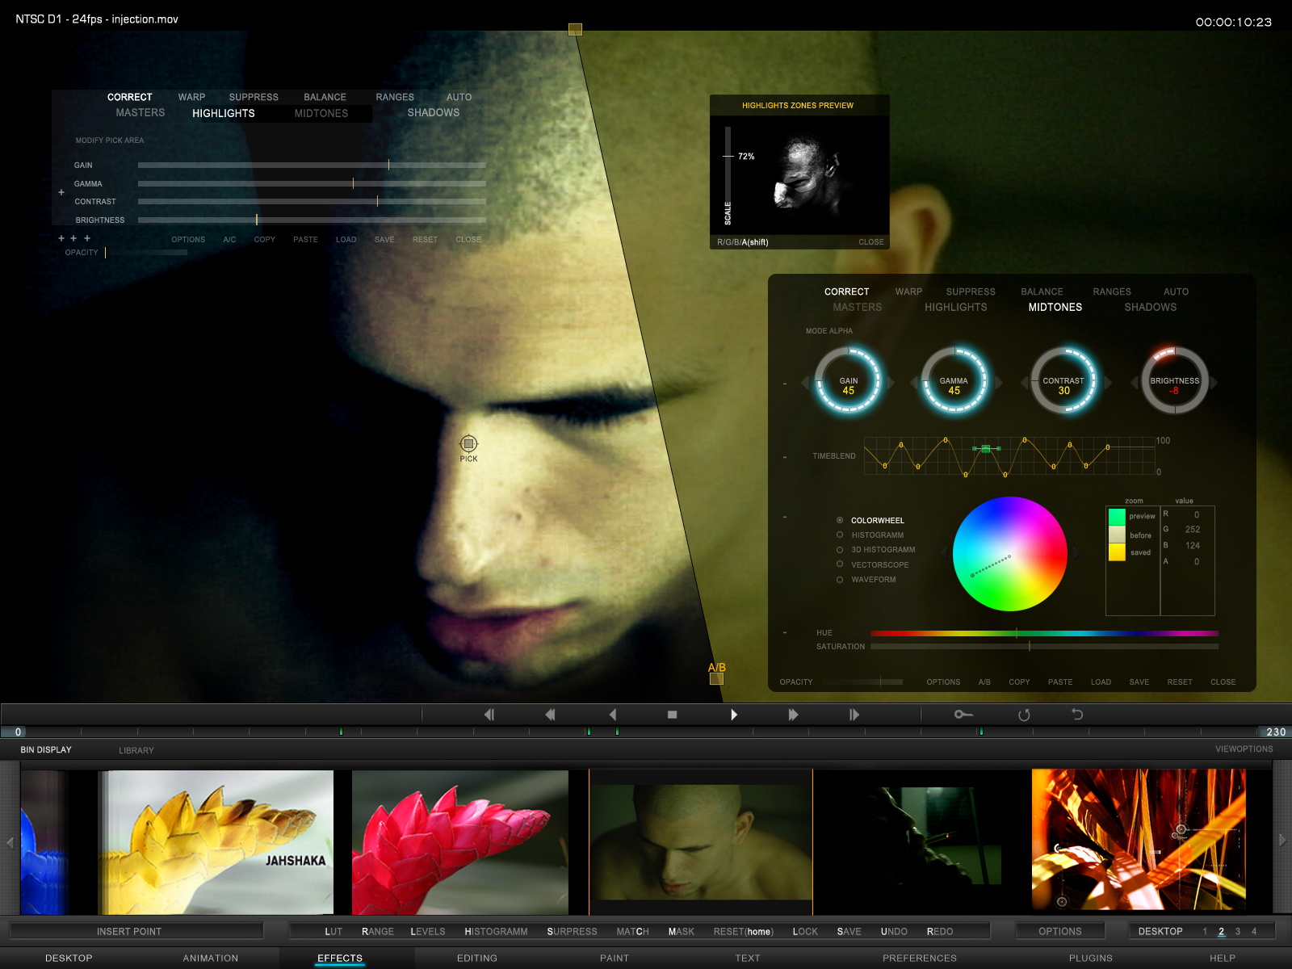Viewport: 1292px width, 969px height.
Task: Click MATCH in the effects toolbar
Action: (632, 932)
